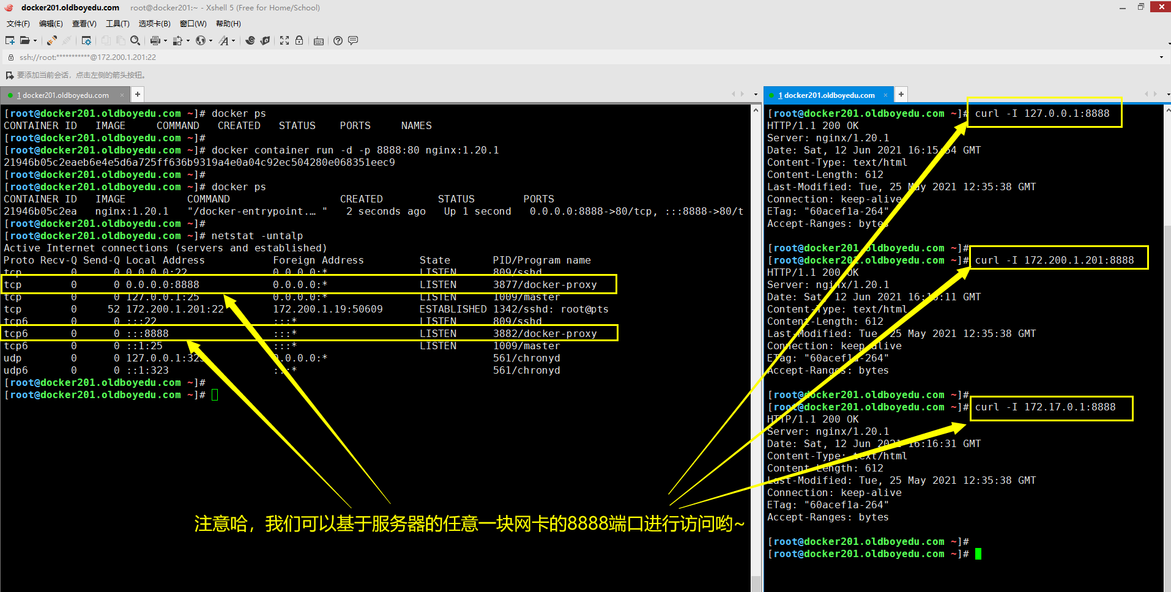Open session properties settings icon
Image resolution: width=1171 pixels, height=592 pixels.
point(86,40)
